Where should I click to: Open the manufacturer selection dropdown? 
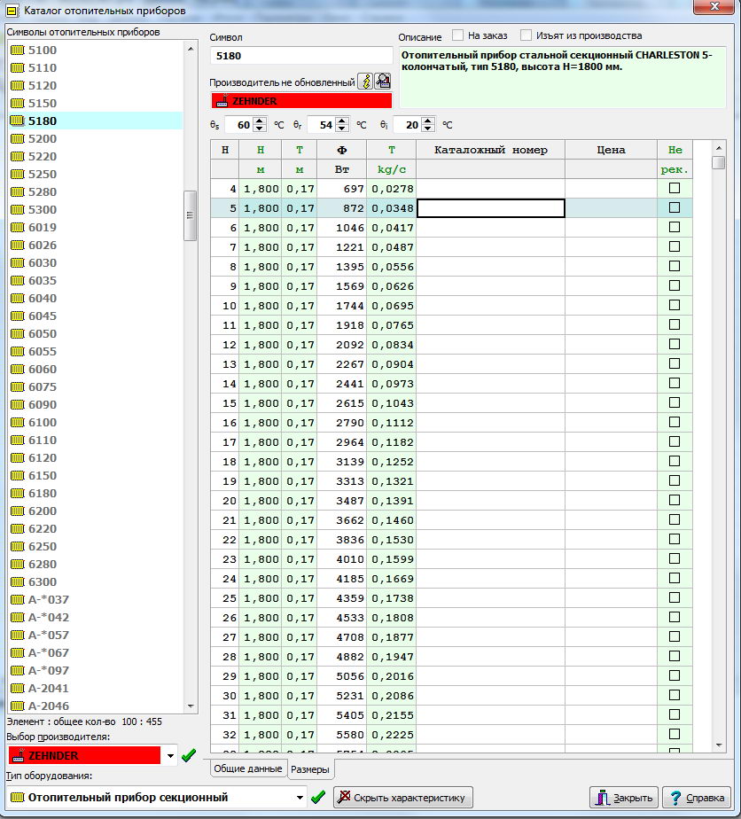tap(170, 756)
